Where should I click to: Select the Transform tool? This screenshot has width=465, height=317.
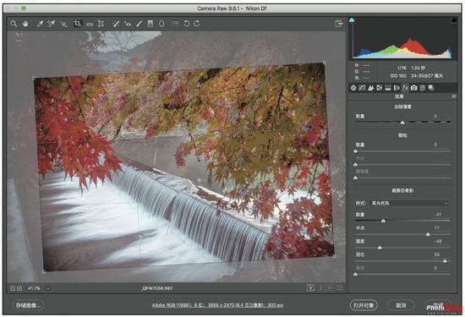point(101,24)
